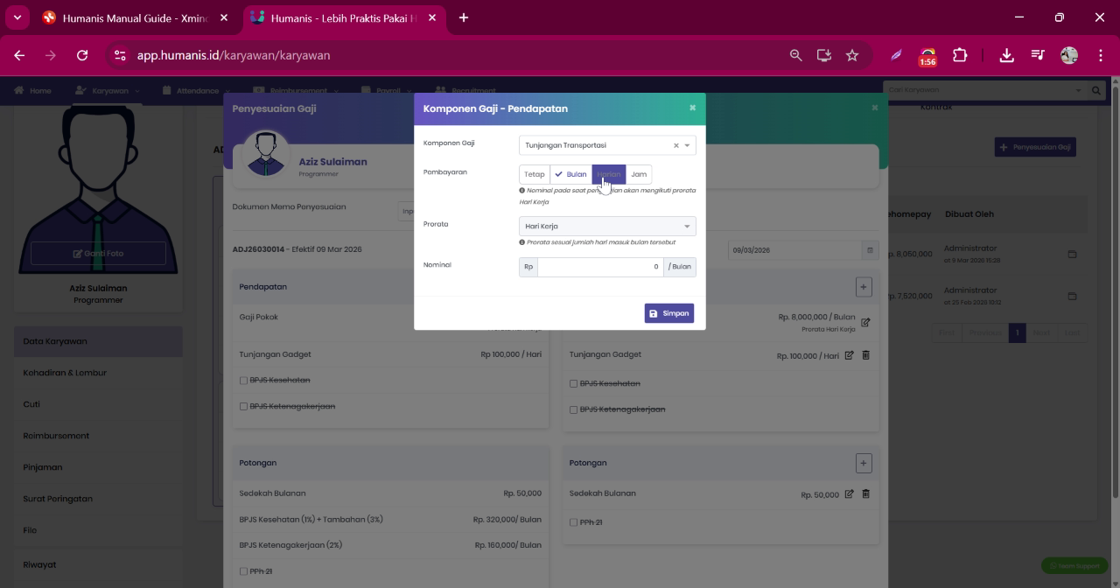Delete right Tunjangan Gadget entry
This screenshot has height=588, width=1120.
coord(866,355)
